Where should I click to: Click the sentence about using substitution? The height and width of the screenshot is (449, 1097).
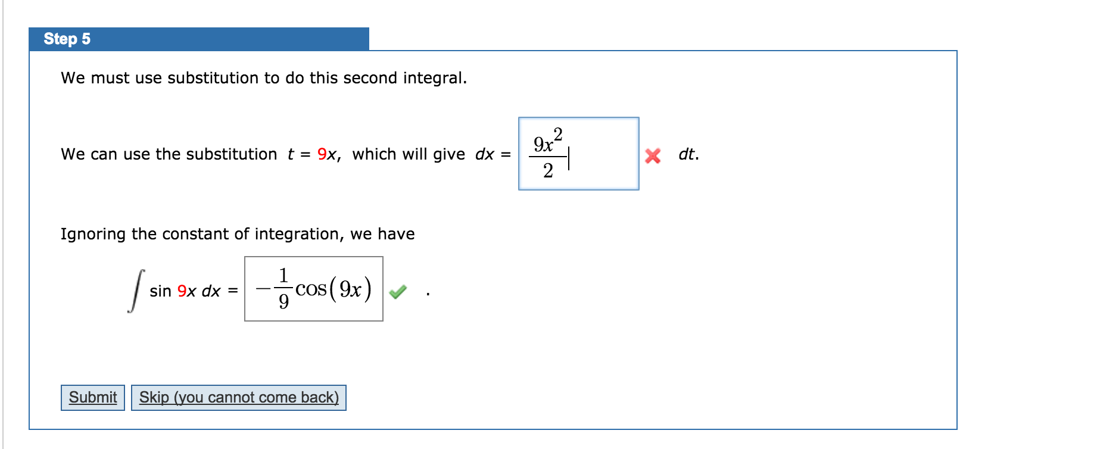click(x=264, y=77)
